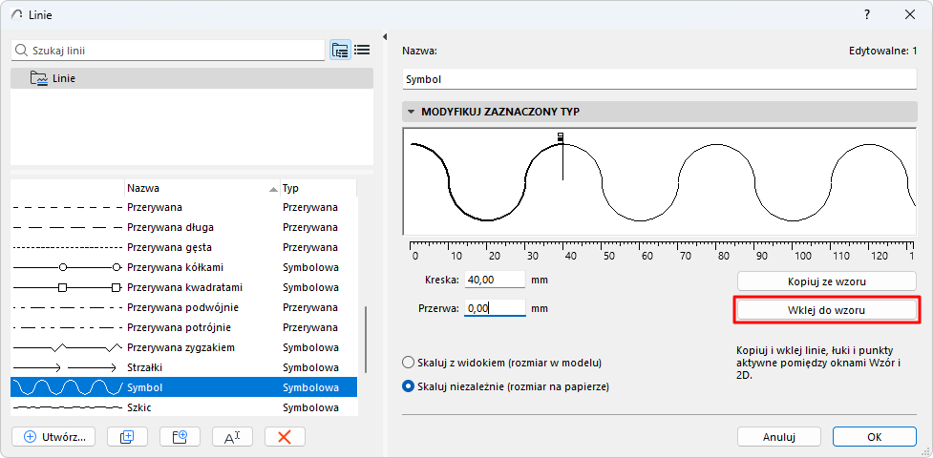The height and width of the screenshot is (458, 933).
Task: Click the line list vertical scrollbar
Action: 366,339
